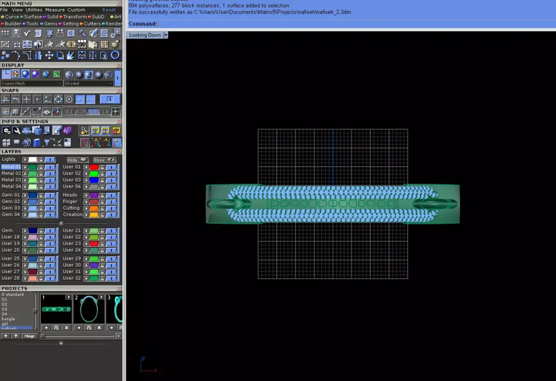Select the skull dashed-box icon in top toolbar row
The width and height of the screenshot is (556, 381).
click(x=16, y=33)
